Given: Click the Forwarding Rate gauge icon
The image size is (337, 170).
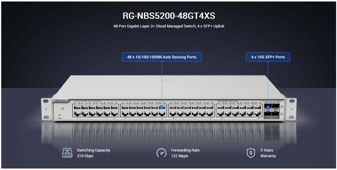Looking at the screenshot, I should coord(161,153).
